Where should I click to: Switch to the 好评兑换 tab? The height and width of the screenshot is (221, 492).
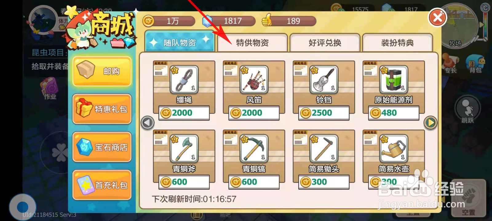click(325, 43)
